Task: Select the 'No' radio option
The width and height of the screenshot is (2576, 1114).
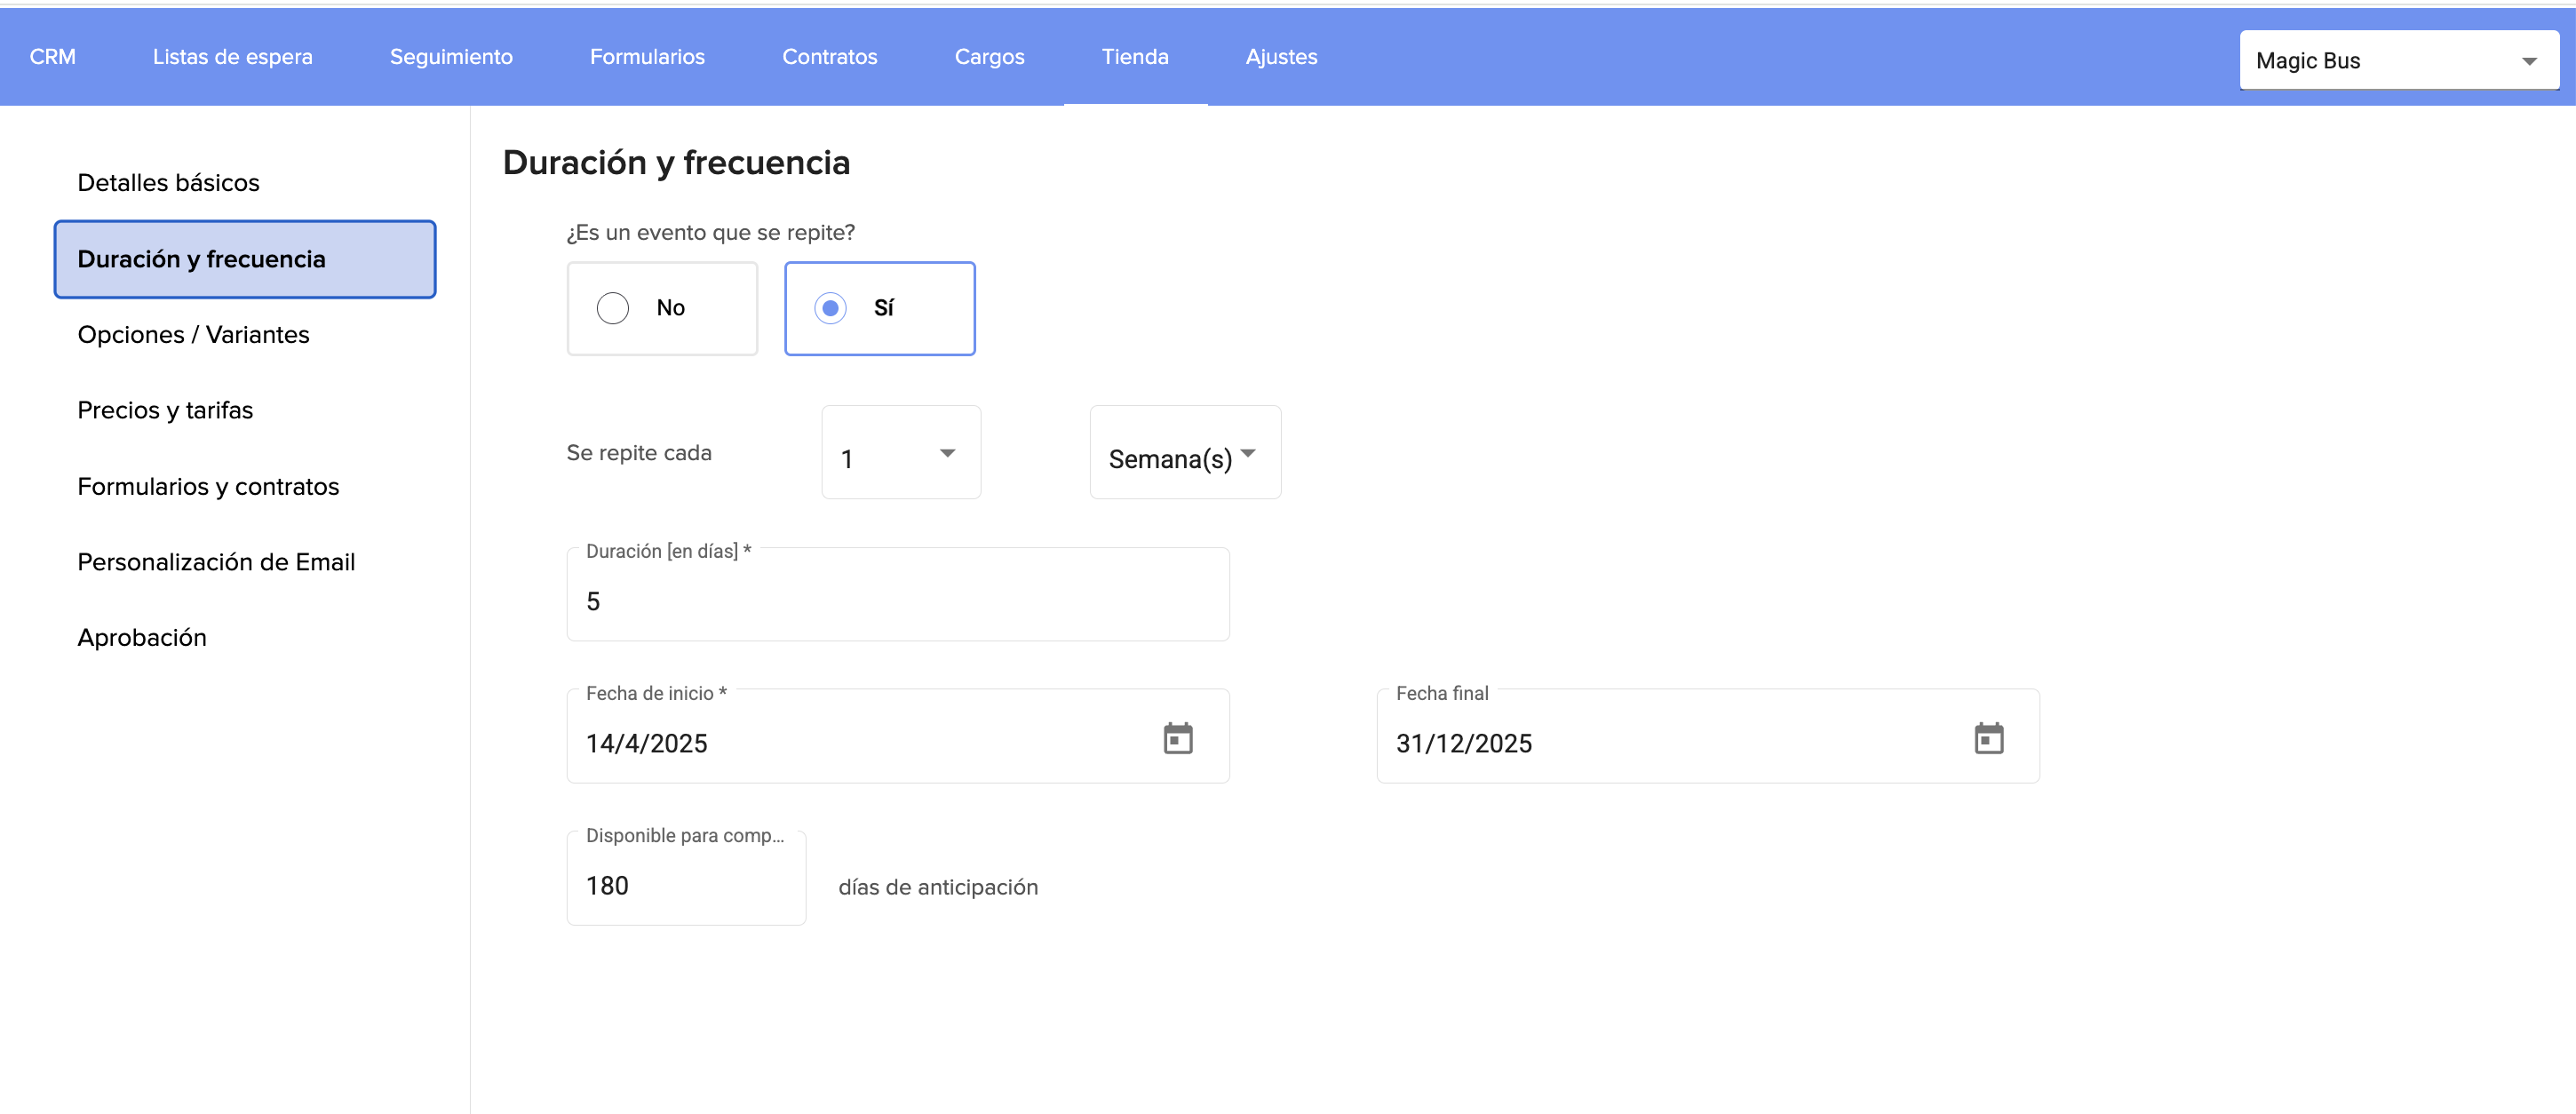Action: click(613, 308)
